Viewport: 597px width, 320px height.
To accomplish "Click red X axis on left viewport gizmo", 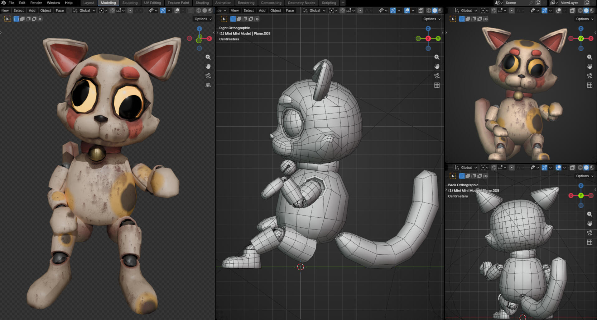I will click(209, 39).
